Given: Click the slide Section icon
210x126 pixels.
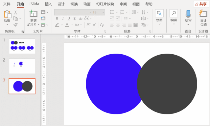Looking at the screenshot, I should pyautogui.click(x=43, y=25).
